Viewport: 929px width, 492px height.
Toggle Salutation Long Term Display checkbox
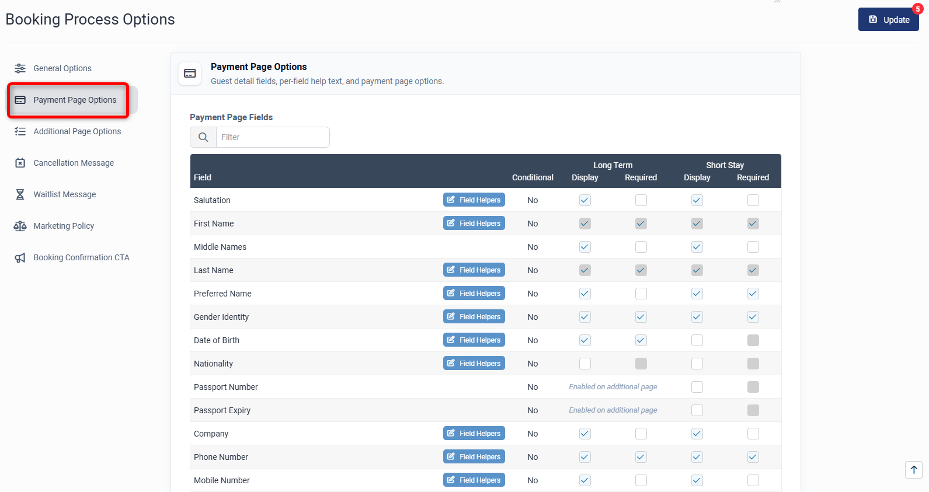[585, 200]
